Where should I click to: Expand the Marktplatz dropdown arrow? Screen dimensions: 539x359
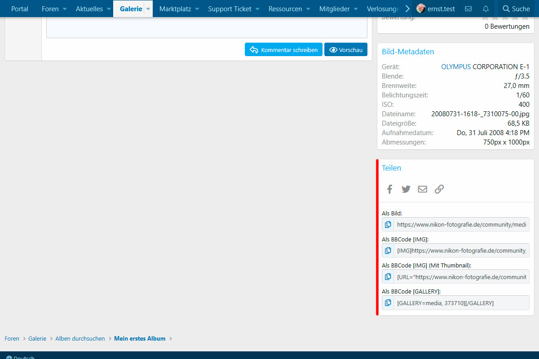pyautogui.click(x=197, y=9)
